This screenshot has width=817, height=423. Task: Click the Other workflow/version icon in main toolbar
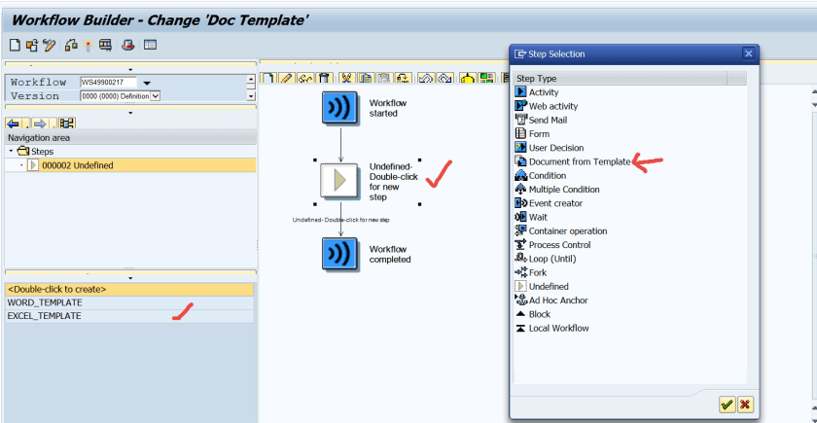[32, 45]
